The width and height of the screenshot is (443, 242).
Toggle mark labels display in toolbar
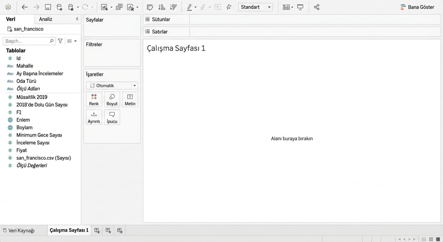click(218, 7)
